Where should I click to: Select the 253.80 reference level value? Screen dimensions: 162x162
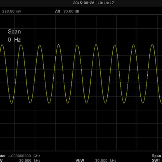pyautogui.click(x=8, y=11)
